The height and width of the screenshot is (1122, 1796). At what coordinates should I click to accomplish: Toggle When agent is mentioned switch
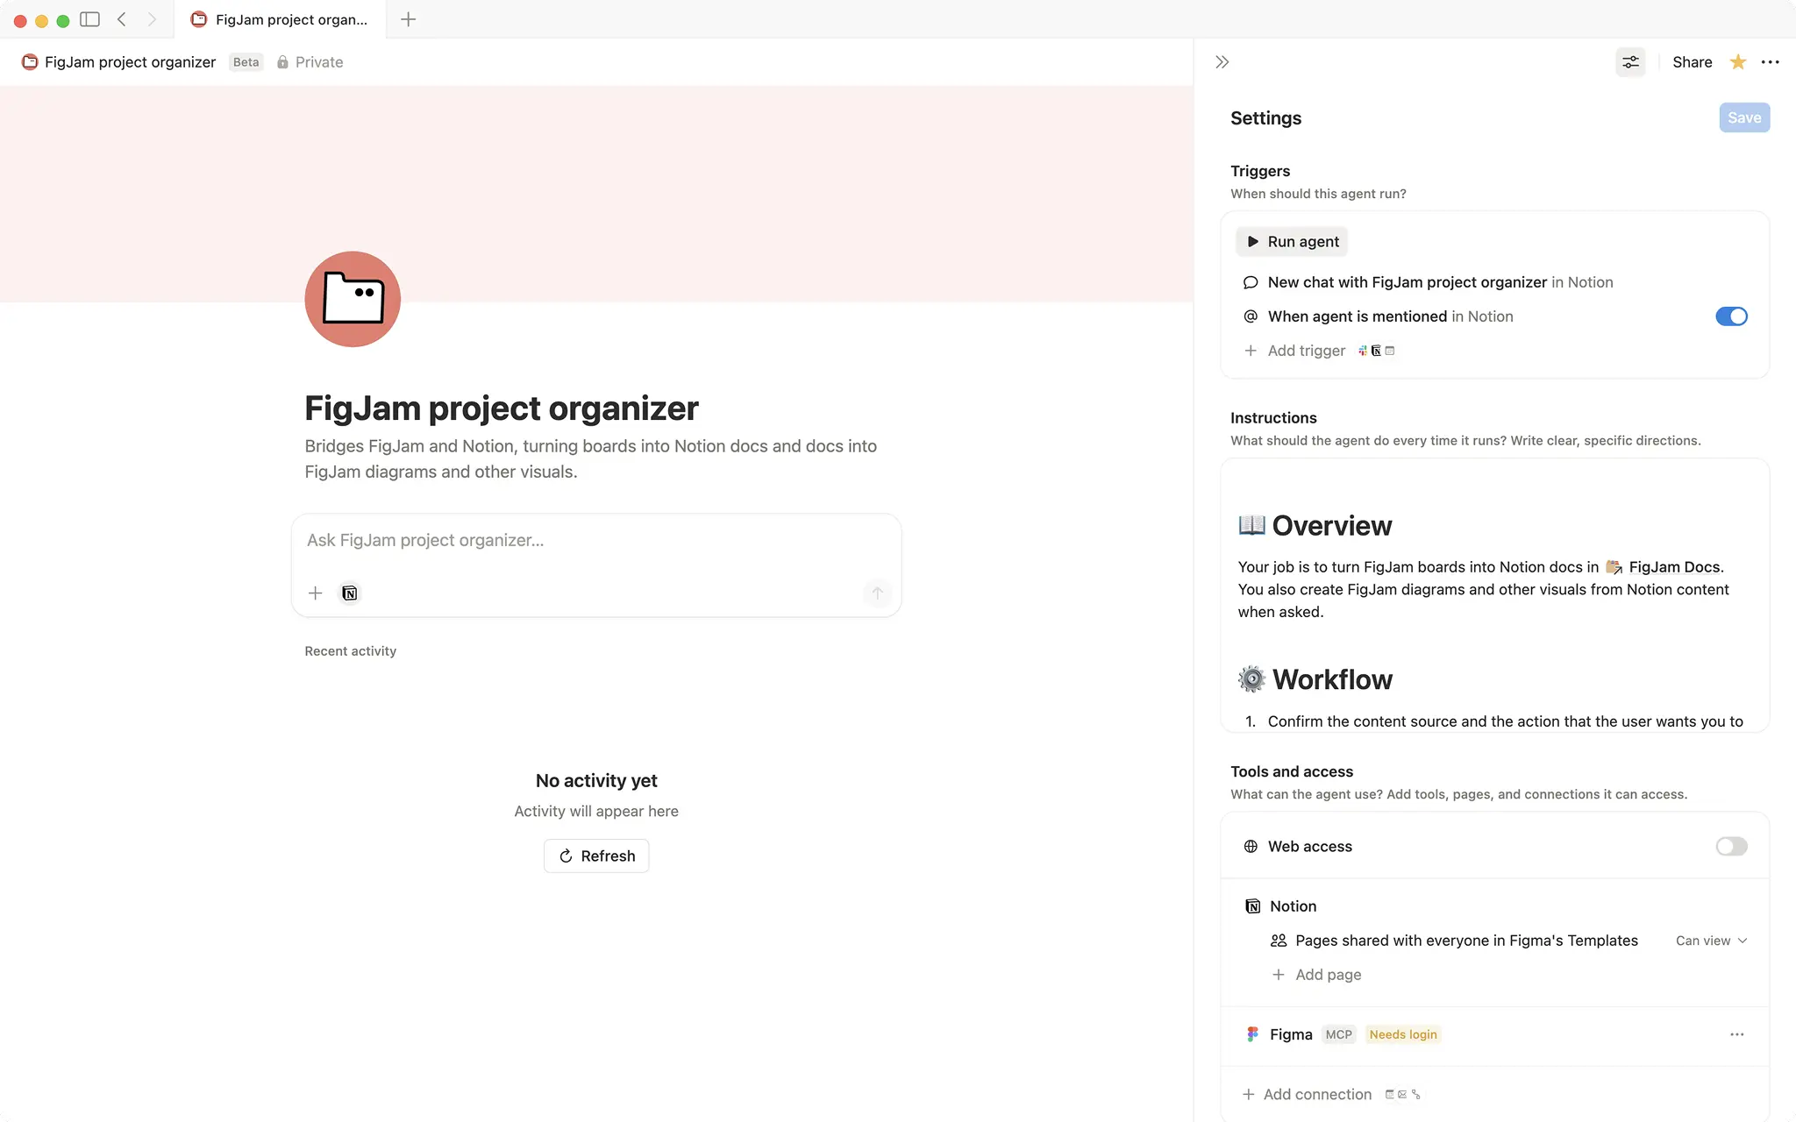coord(1731,316)
